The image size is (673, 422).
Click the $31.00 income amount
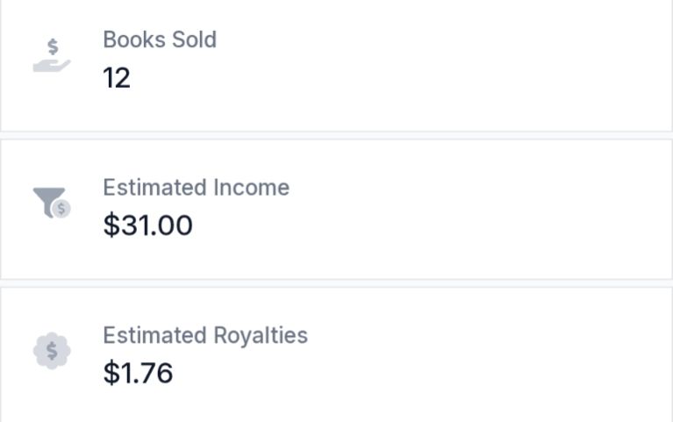(x=147, y=225)
